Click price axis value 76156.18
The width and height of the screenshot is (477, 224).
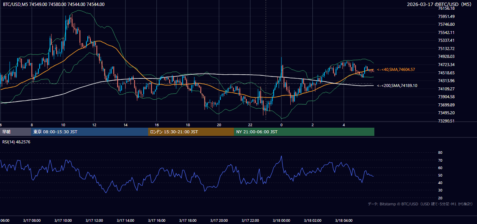click(446, 8)
